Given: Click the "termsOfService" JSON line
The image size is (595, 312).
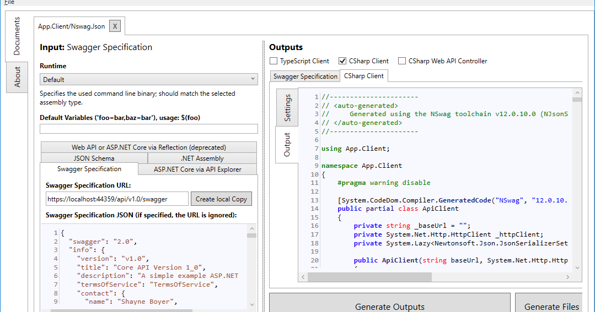Looking at the screenshot, I should (147, 284).
